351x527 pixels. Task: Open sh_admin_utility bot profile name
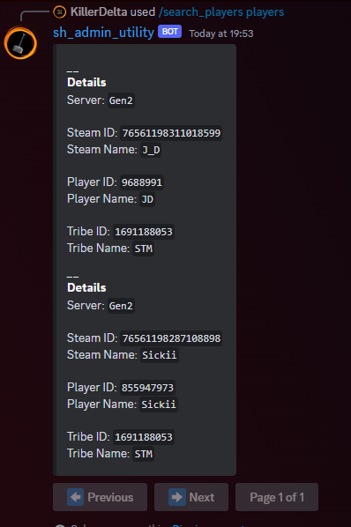point(103,33)
